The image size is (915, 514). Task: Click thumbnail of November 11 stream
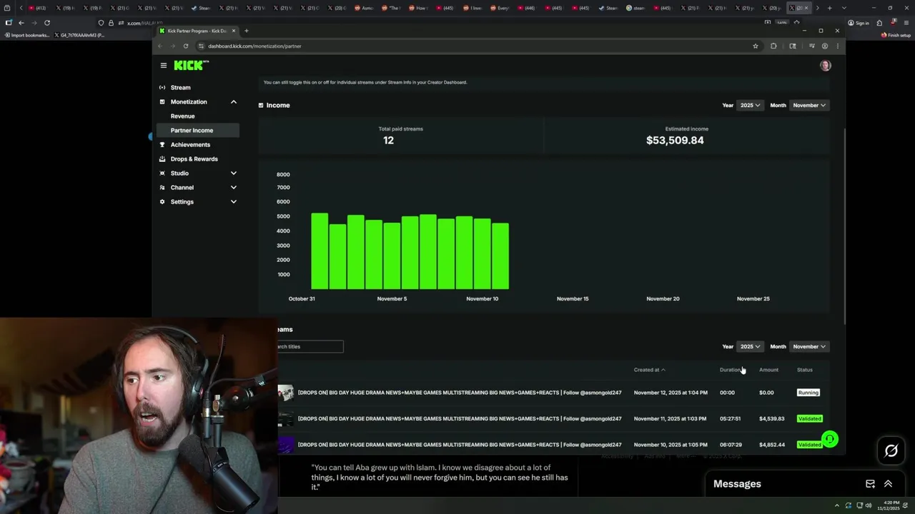coord(286,419)
